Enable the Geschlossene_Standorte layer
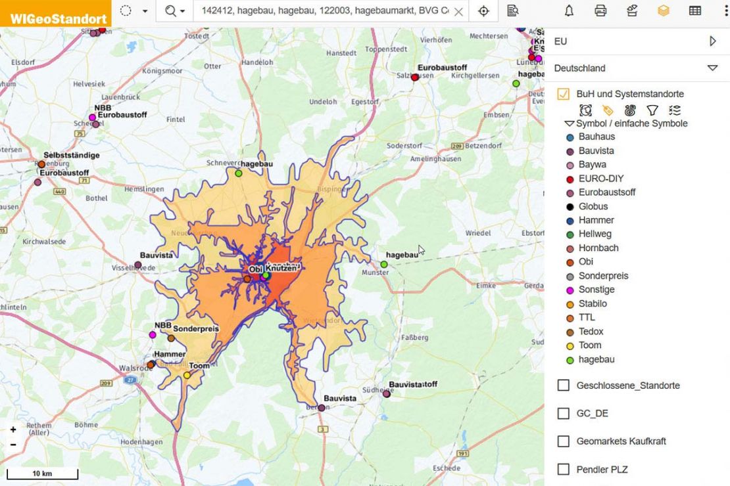This screenshot has height=486, width=730. (564, 386)
